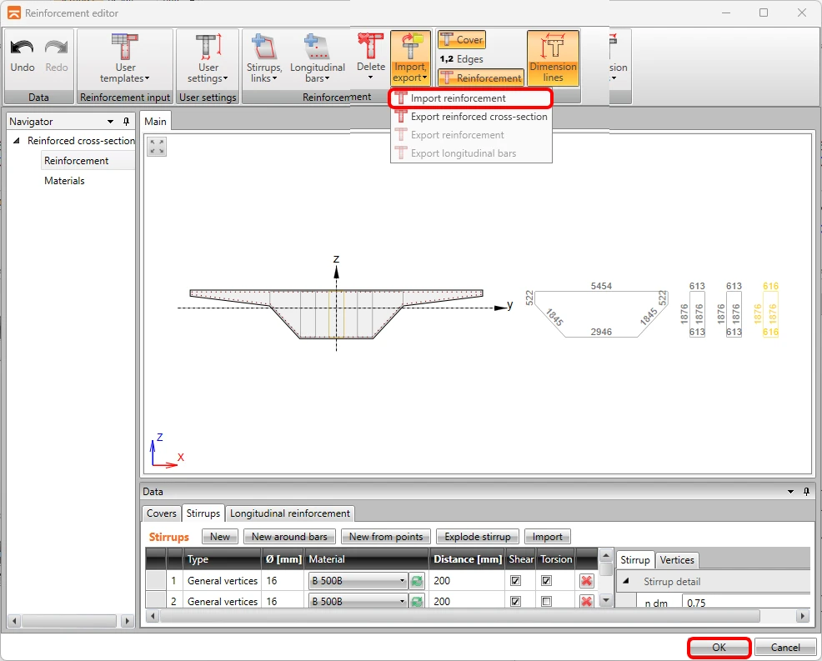Toggle the Dimension lines button
This screenshot has width=822, height=661.
click(x=553, y=58)
